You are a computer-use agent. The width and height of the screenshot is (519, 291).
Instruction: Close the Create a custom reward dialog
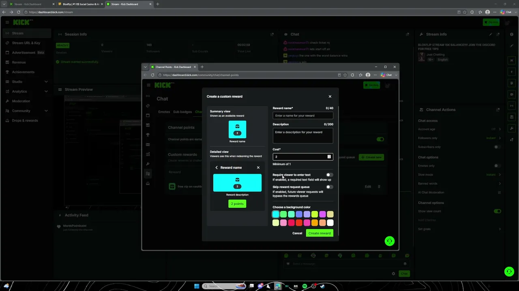[330, 97]
